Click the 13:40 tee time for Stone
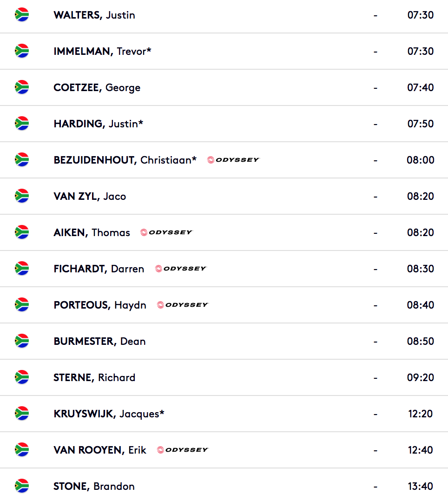The width and height of the screenshot is (448, 501). [421, 486]
